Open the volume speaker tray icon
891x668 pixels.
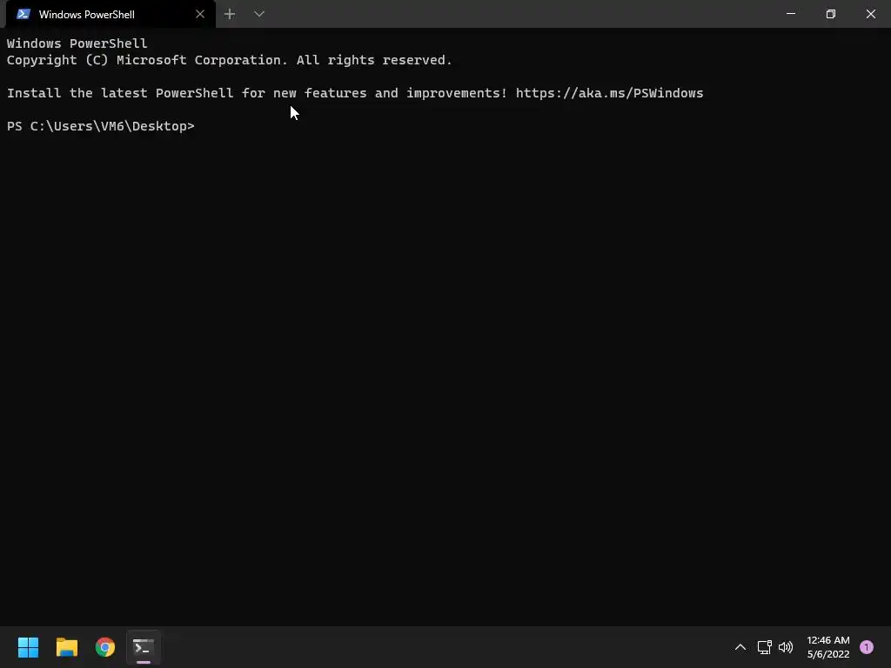pos(786,647)
